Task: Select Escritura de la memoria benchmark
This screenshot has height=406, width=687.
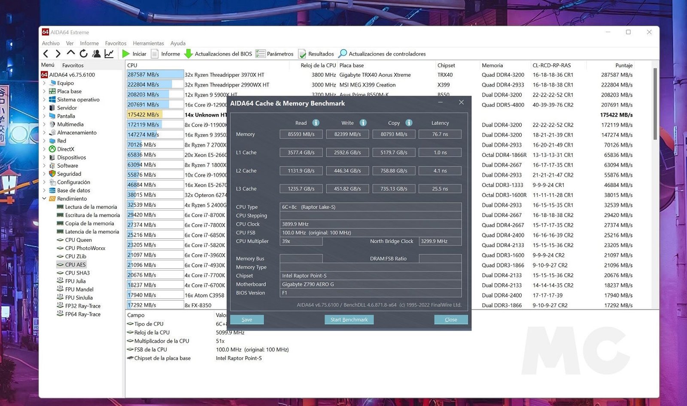Action: coord(92,215)
